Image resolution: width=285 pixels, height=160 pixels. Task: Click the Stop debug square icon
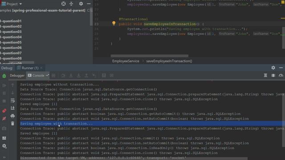4,101
